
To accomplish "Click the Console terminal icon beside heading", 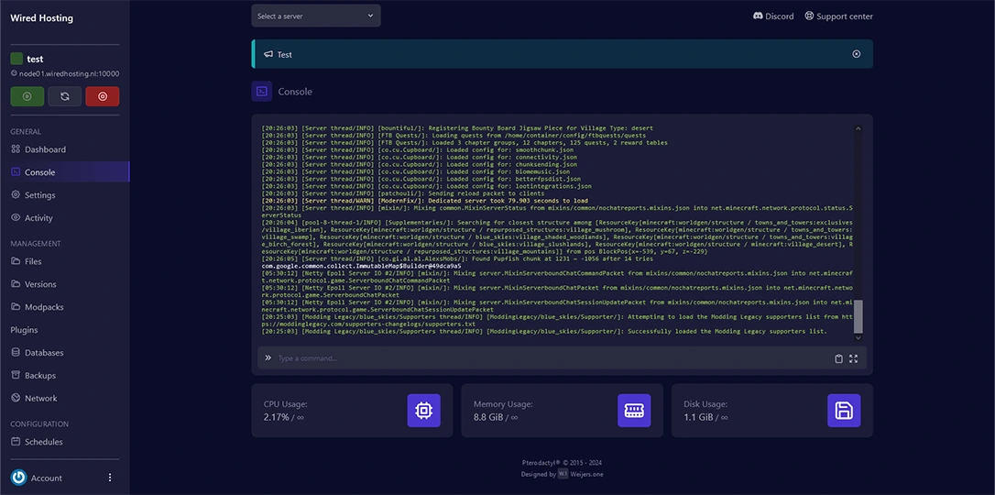I will pos(262,92).
